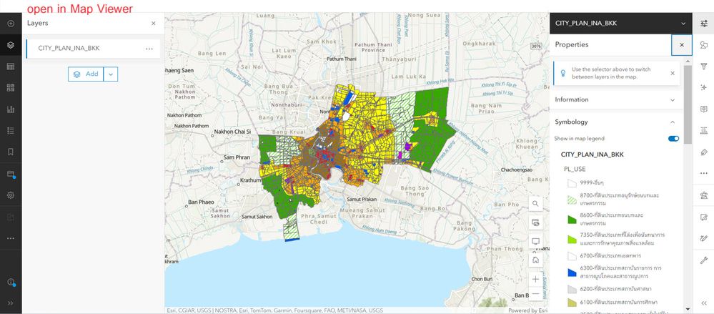Click the Add layer button

(86, 74)
